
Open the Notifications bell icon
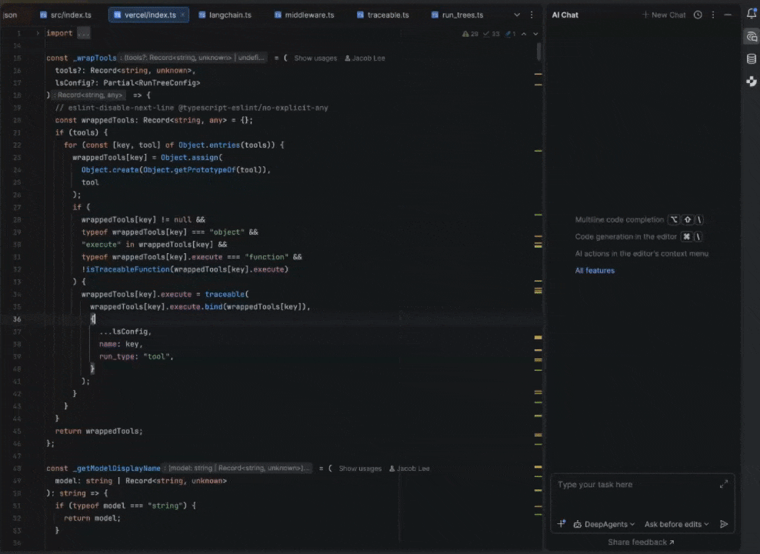point(751,14)
